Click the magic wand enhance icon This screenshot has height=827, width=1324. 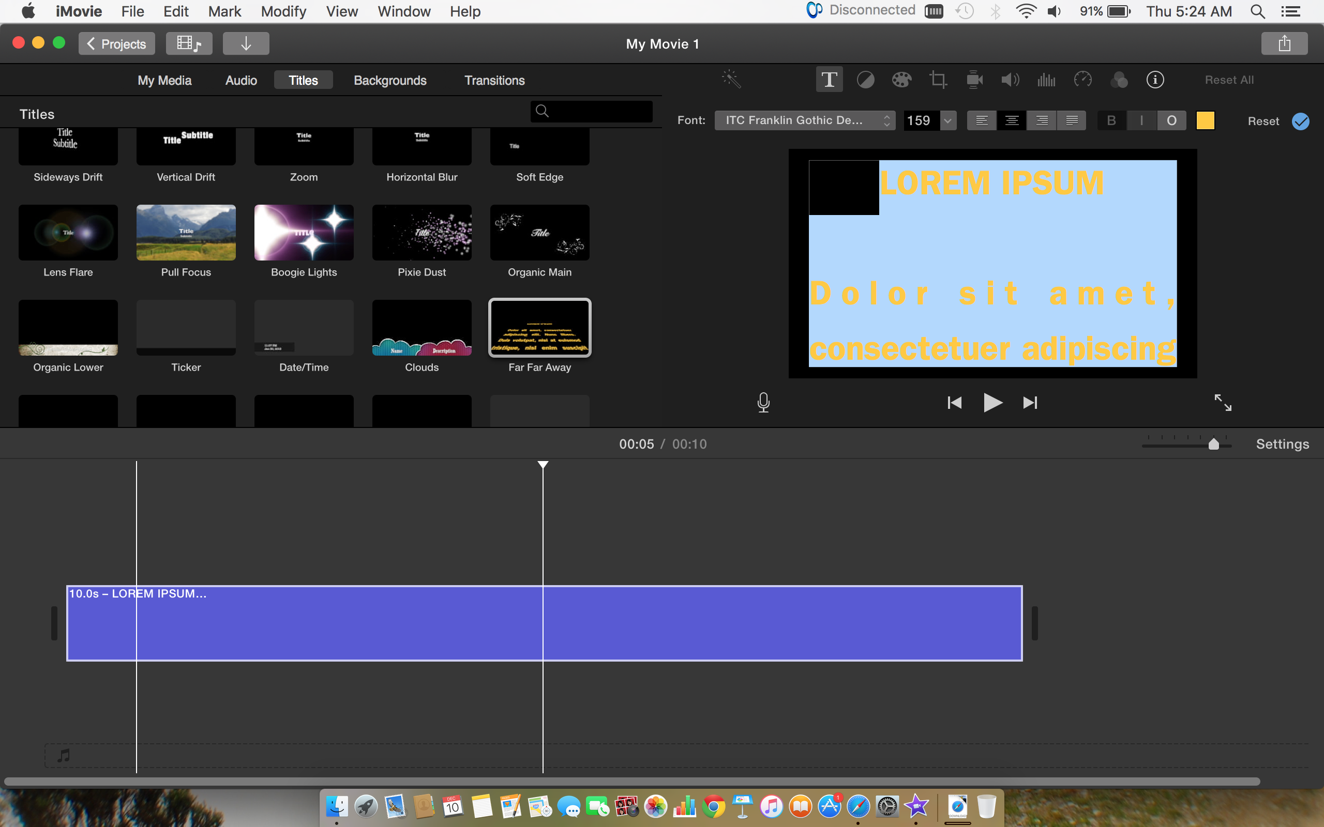point(731,80)
